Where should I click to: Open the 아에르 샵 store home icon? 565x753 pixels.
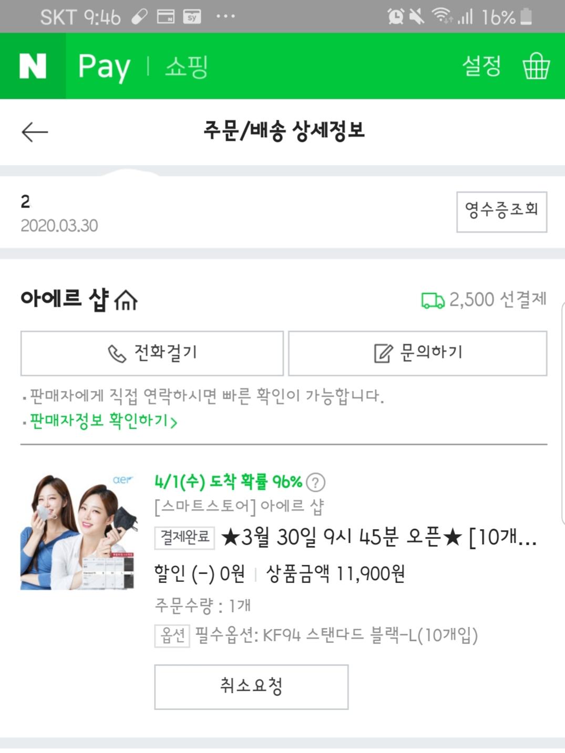tap(126, 300)
